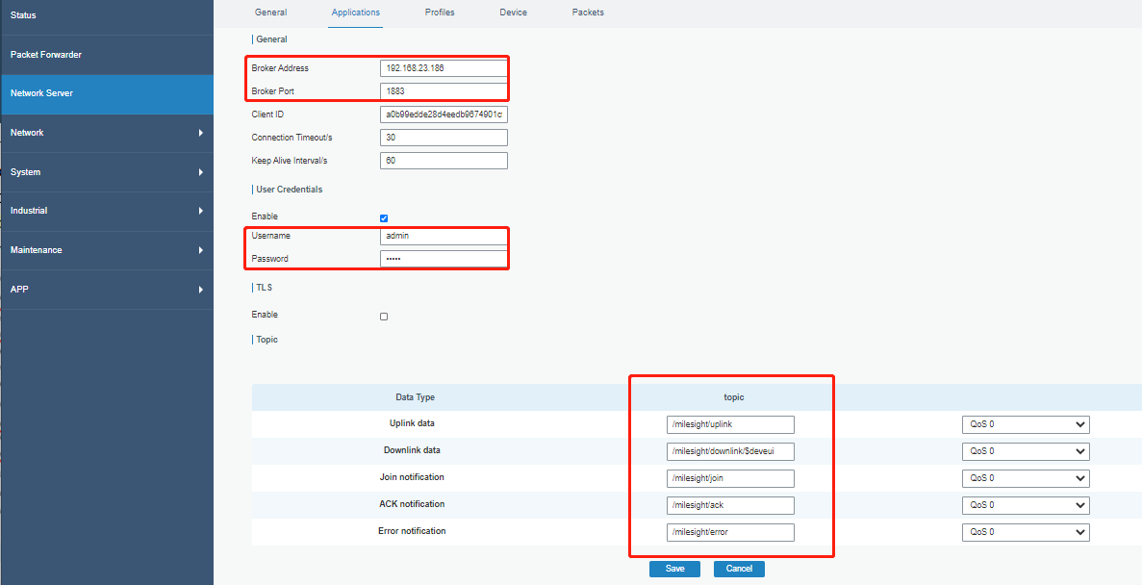
Task: Click the Save button
Action: click(674, 569)
